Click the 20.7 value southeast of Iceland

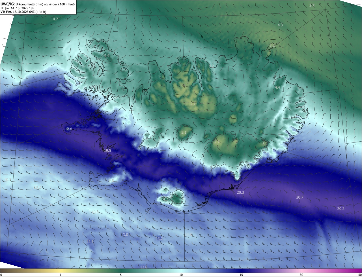pyautogui.click(x=299, y=197)
